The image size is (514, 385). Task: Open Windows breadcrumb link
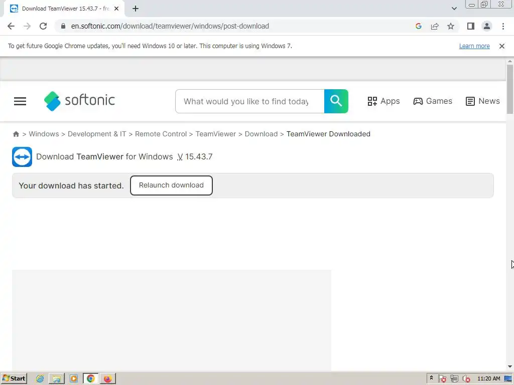(44, 134)
